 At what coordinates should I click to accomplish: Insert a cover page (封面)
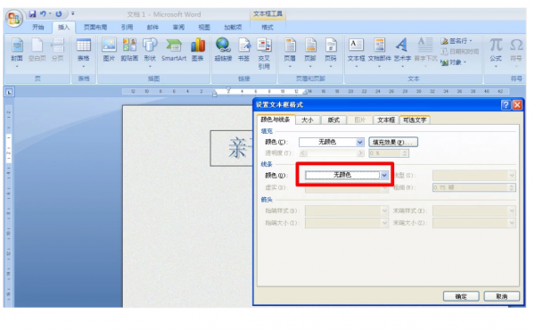17,53
